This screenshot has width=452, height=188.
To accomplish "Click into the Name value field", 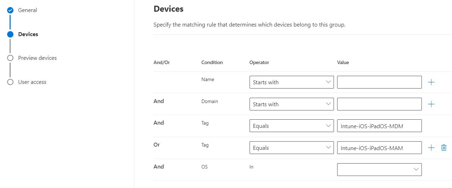I will click(379, 82).
